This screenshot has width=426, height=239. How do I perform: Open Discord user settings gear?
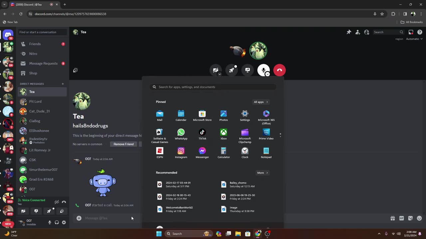pyautogui.click(x=64, y=222)
